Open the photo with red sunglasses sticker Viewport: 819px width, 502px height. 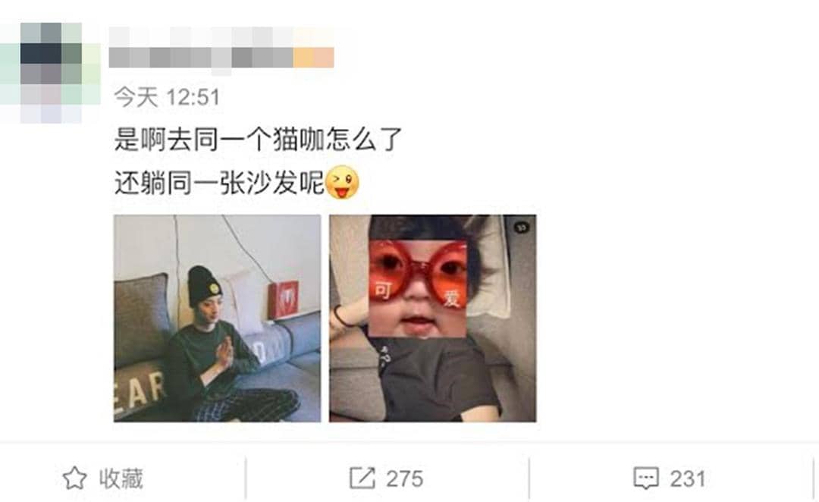point(432,318)
